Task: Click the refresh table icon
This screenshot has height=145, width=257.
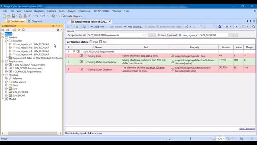Action: coord(220,27)
